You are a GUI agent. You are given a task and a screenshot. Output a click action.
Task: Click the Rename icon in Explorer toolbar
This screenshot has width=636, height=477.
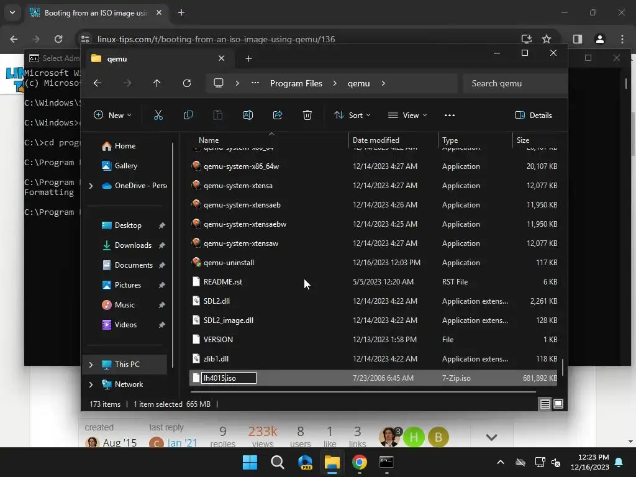(248, 115)
